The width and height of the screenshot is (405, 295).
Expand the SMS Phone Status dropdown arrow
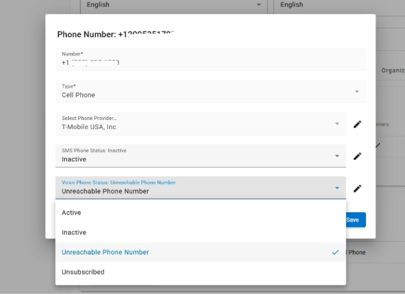pyautogui.click(x=337, y=156)
